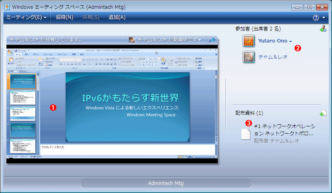Click the Admintech Mtg bar at the bottom
Image resolution: width=332 pixels, height=193 pixels.
point(166,183)
